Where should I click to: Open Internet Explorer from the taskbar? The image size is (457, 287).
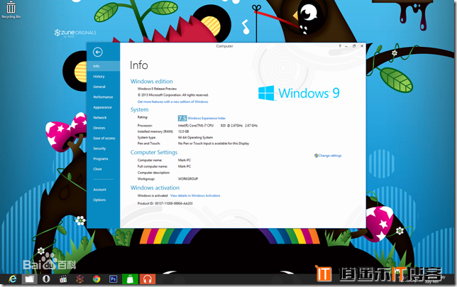tap(13, 279)
